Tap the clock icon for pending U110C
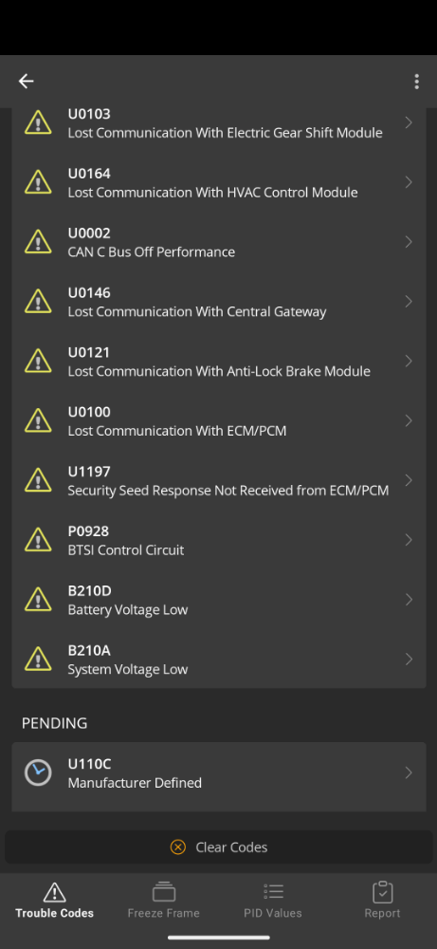 coord(38,772)
